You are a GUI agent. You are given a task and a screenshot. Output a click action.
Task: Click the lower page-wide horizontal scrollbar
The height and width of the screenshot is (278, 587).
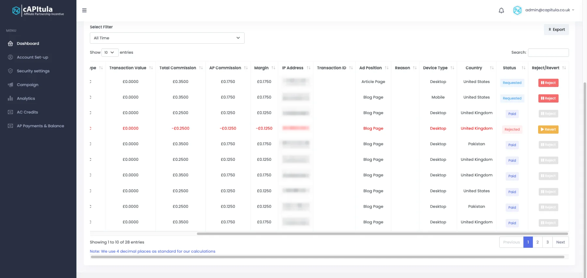[327, 257]
